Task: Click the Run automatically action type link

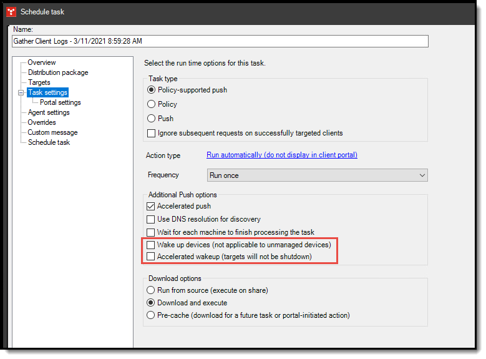Action: [x=282, y=155]
